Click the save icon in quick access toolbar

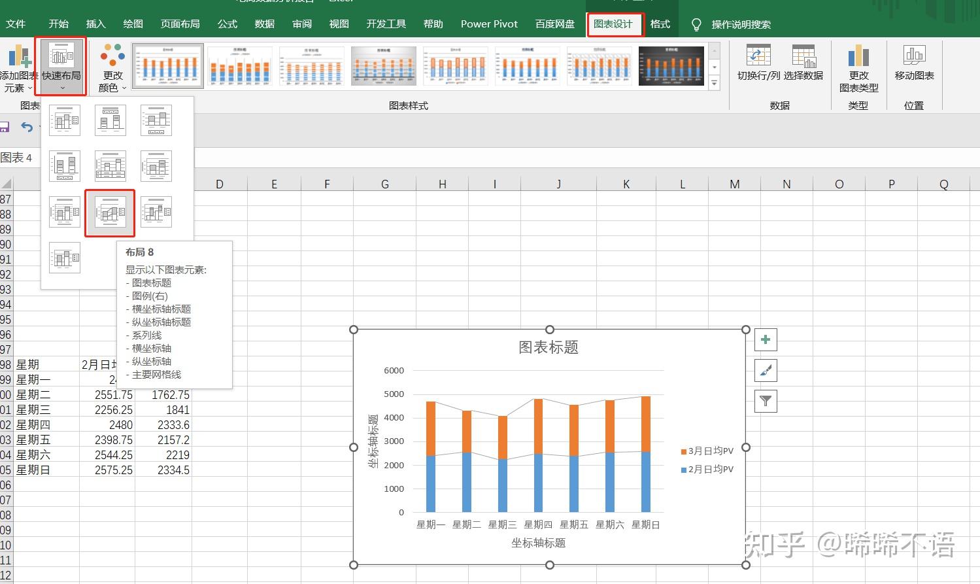4,127
